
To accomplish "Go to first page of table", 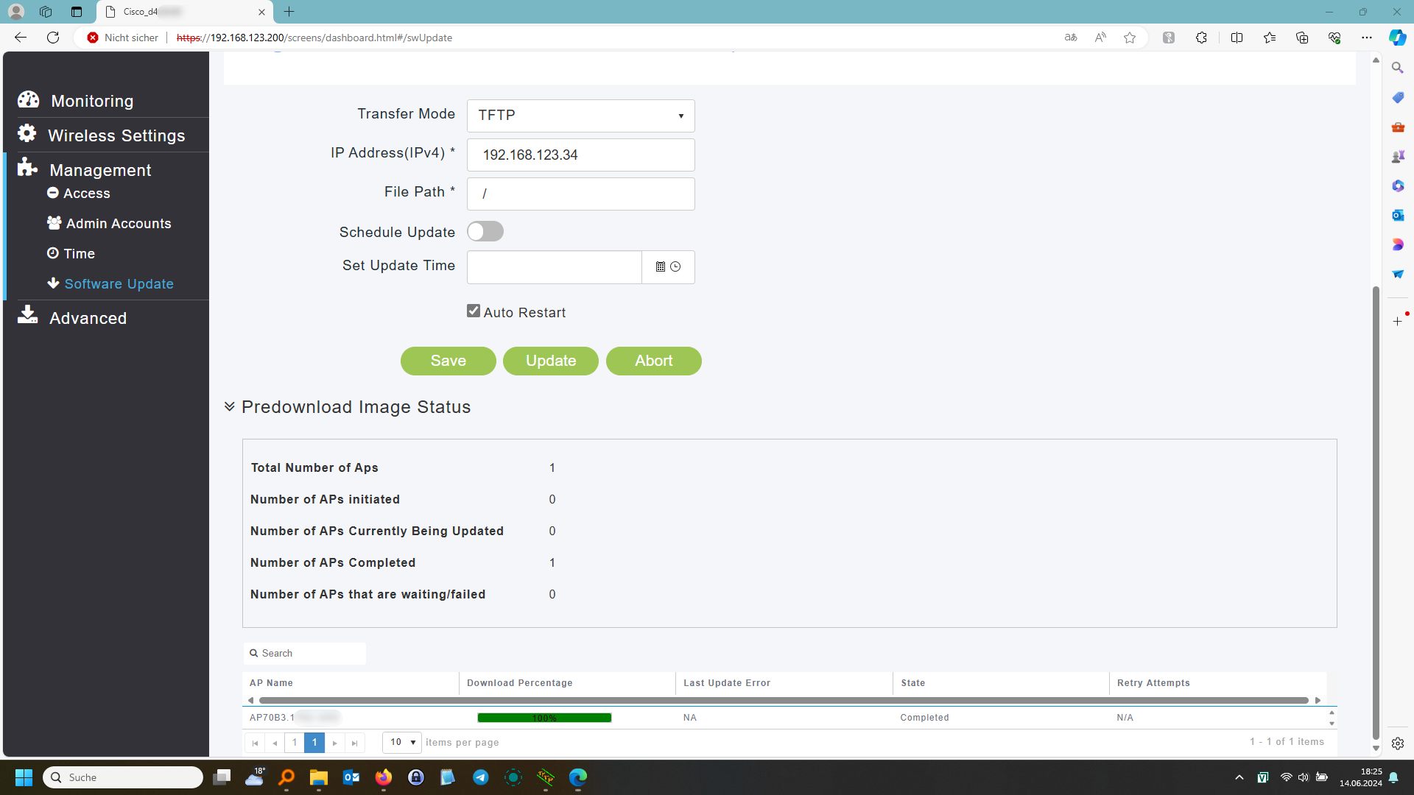I will coord(255,743).
